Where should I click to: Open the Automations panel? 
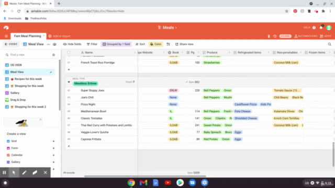(306, 36)
